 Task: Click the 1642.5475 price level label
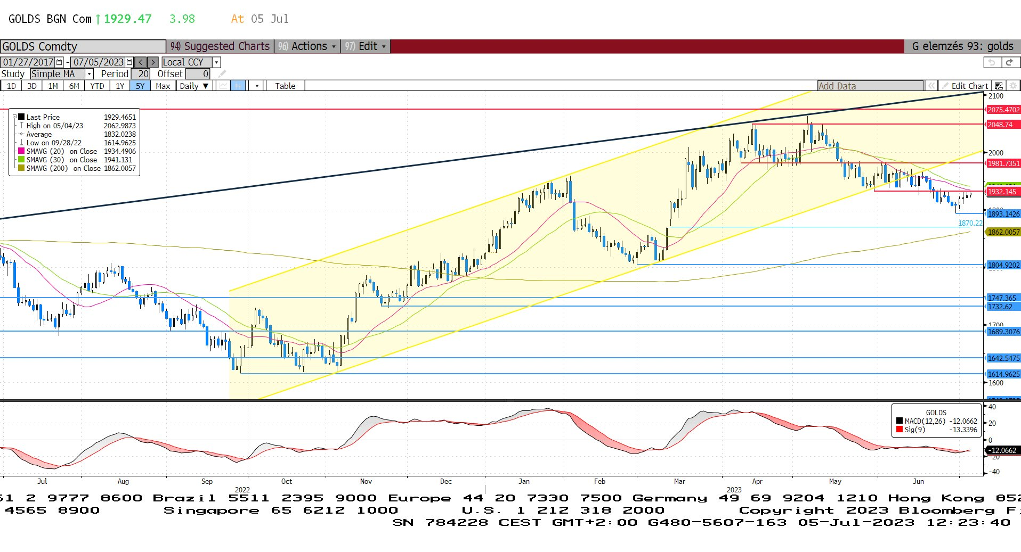1003,358
